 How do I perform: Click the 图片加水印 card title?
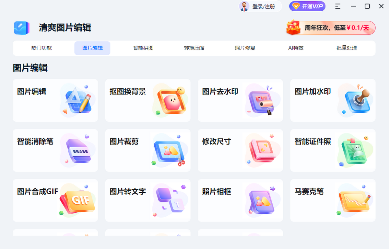(x=313, y=92)
